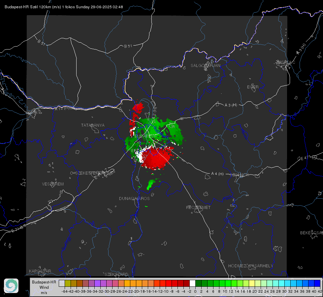
Task: Click the 'SALGOTARJAN' city label
Action: [205, 66]
